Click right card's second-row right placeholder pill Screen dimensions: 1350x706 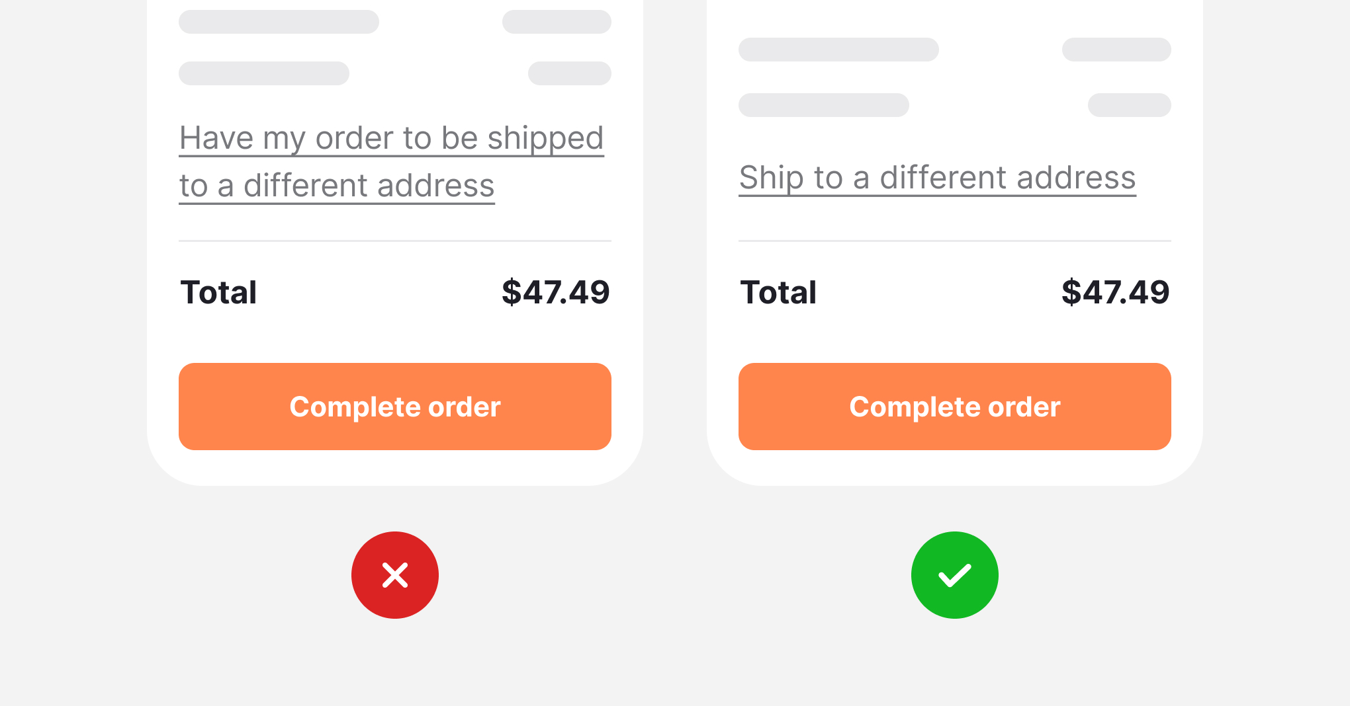pyautogui.click(x=1129, y=105)
